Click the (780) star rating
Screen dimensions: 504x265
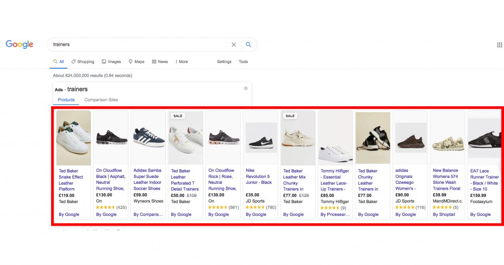tap(261, 207)
